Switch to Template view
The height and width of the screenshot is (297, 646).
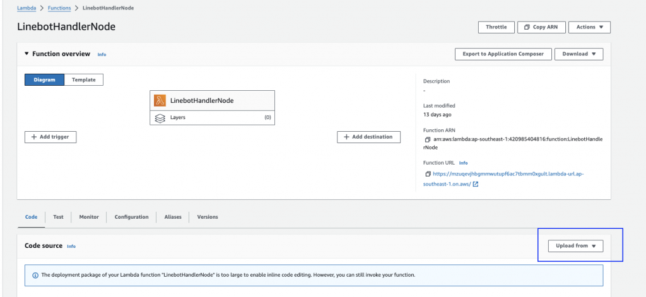(x=83, y=80)
